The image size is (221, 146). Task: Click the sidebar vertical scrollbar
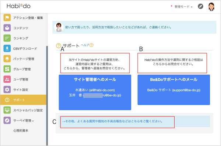pos(47,95)
